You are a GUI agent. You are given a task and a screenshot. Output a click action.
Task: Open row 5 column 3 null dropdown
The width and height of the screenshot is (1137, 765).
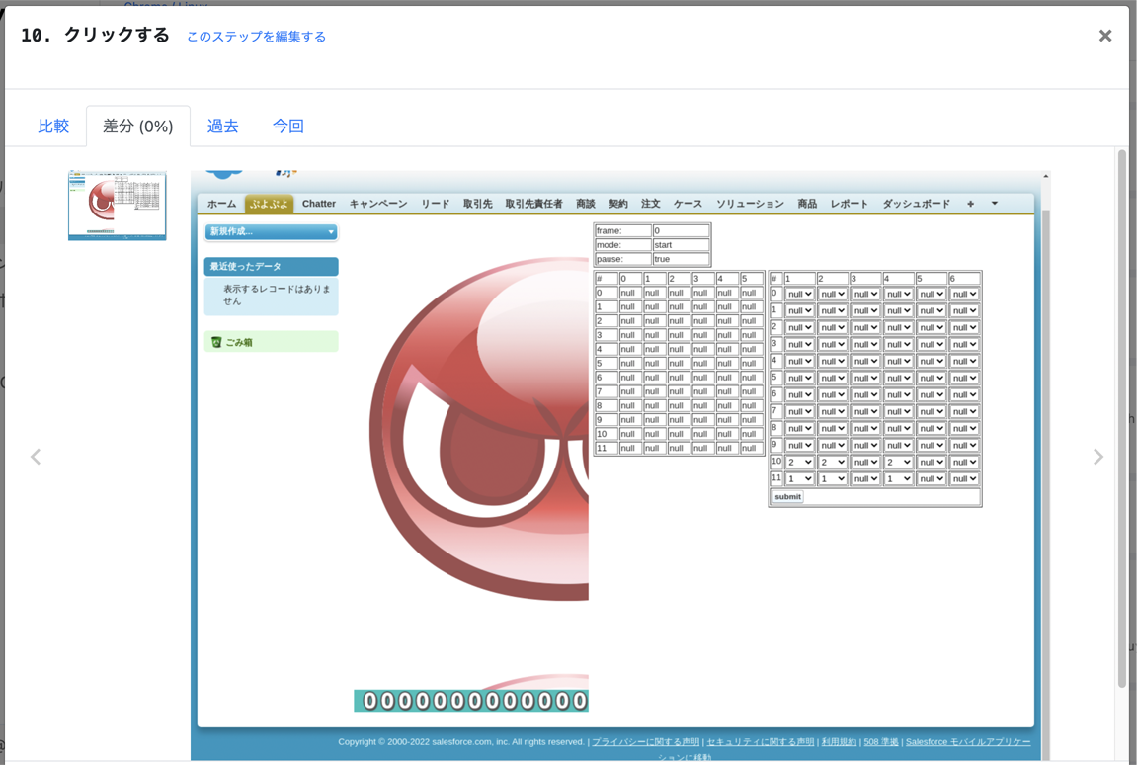pos(865,379)
